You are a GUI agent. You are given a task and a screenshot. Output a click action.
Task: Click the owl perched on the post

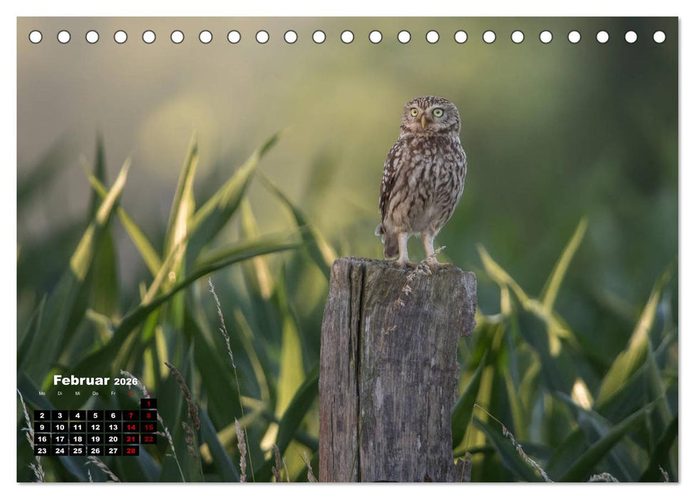422,178
